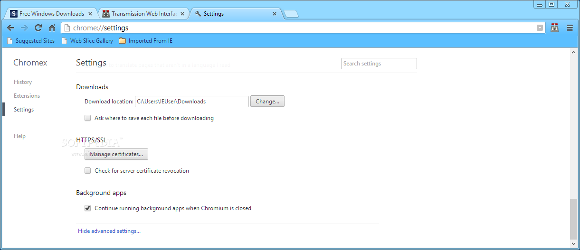Select Settings in the sidebar
The height and width of the screenshot is (250, 580).
click(24, 110)
